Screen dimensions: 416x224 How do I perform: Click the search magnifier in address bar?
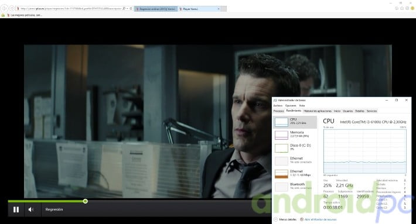pyautogui.click(x=124, y=9)
